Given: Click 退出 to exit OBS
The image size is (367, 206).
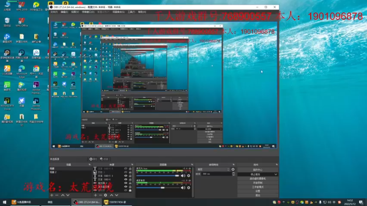Looking at the screenshot, I should tap(258, 195).
